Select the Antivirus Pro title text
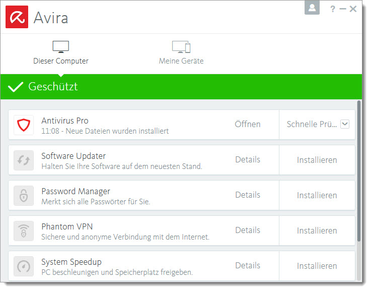370x290 pixels. (65, 121)
